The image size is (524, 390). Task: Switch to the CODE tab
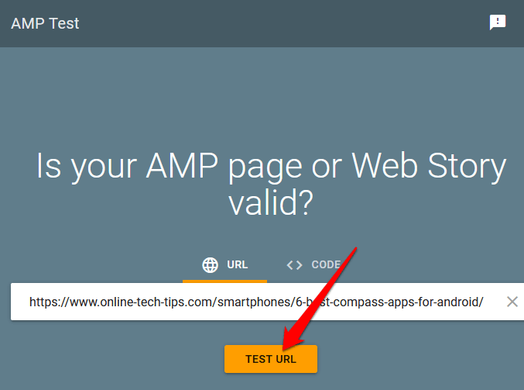click(313, 265)
